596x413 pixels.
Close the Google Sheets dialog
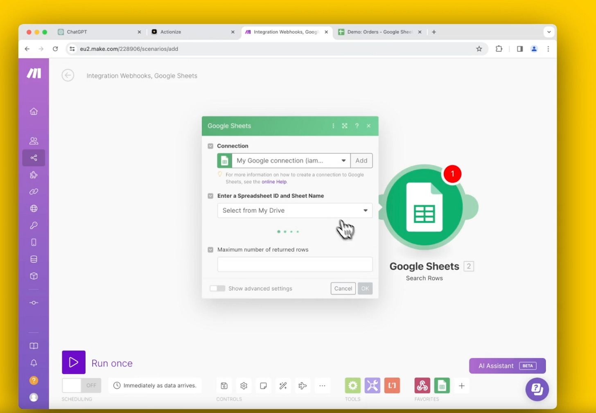coord(368,126)
